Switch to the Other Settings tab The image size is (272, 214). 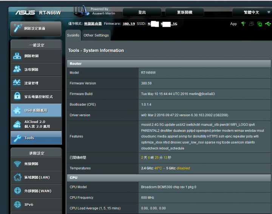click(x=96, y=35)
